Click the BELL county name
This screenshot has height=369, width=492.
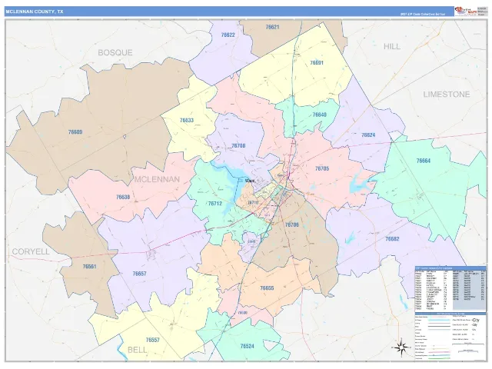pos(137,350)
